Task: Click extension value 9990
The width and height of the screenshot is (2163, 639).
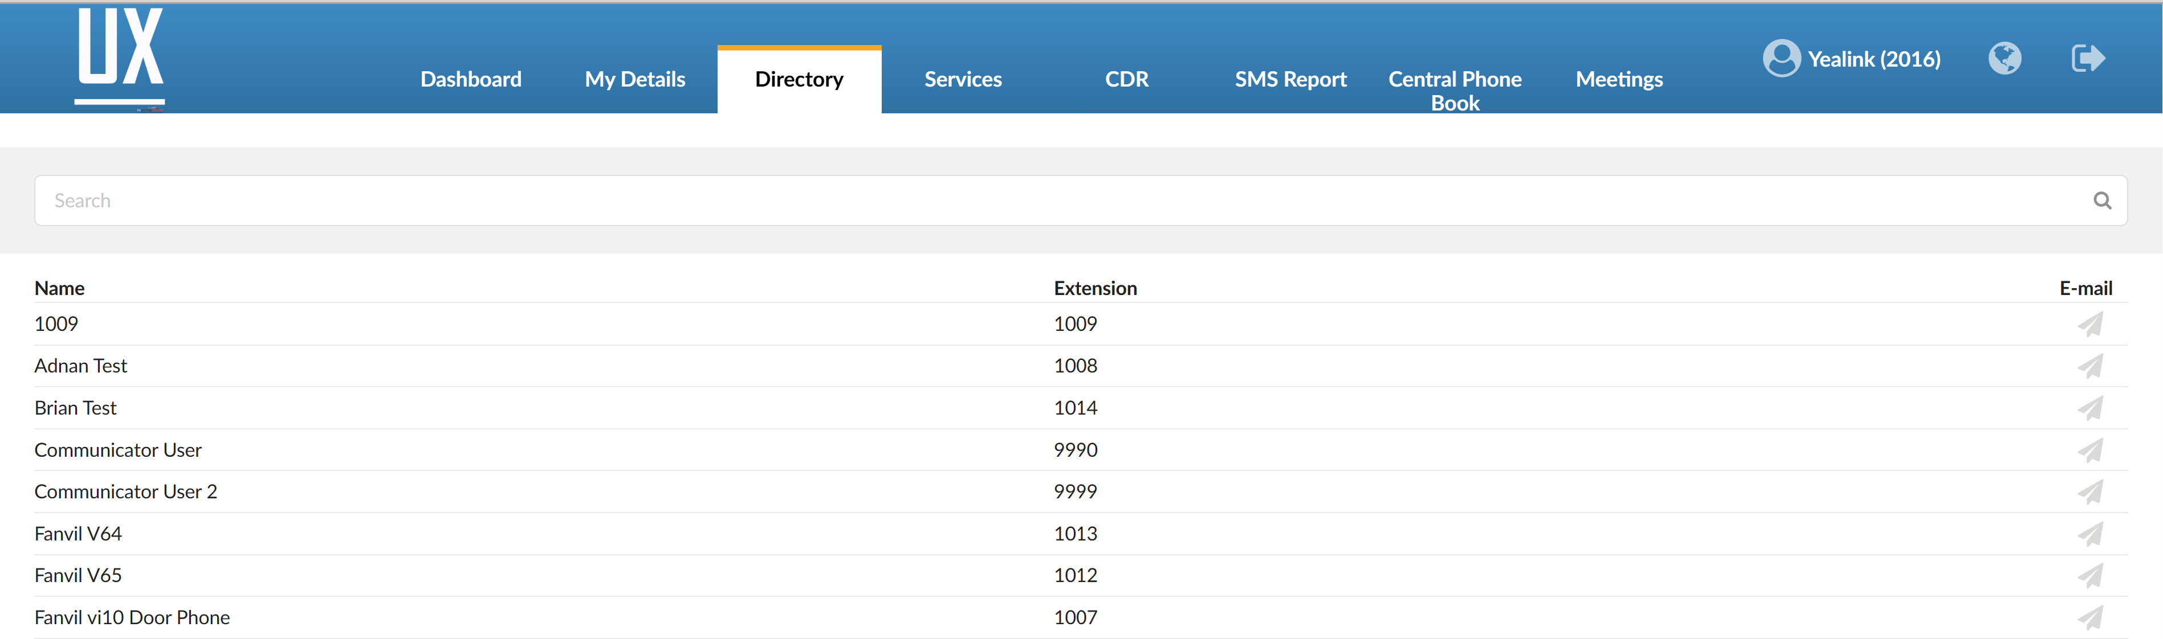Action: (1076, 450)
